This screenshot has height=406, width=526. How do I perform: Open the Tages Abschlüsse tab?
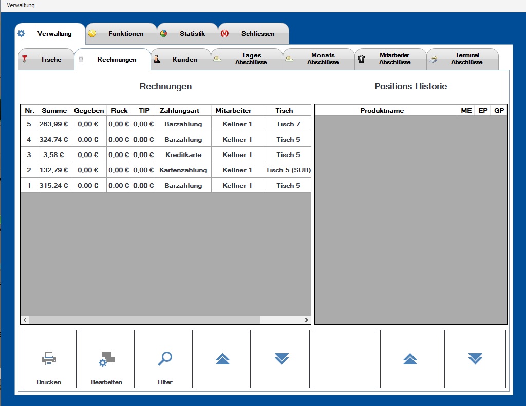click(x=247, y=59)
